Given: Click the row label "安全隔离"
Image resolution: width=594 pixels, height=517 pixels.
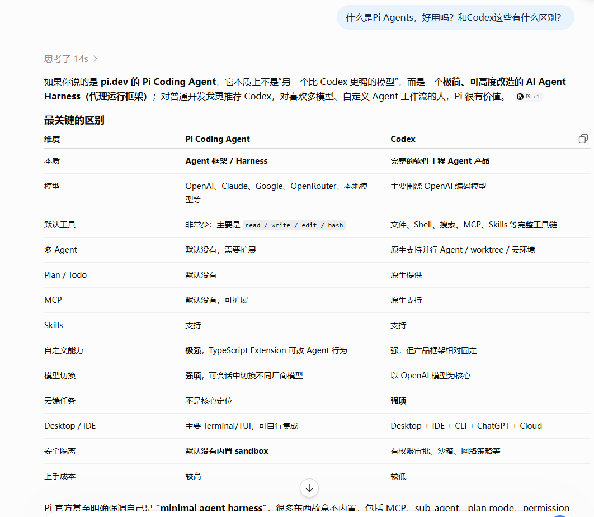Looking at the screenshot, I should (60, 451).
